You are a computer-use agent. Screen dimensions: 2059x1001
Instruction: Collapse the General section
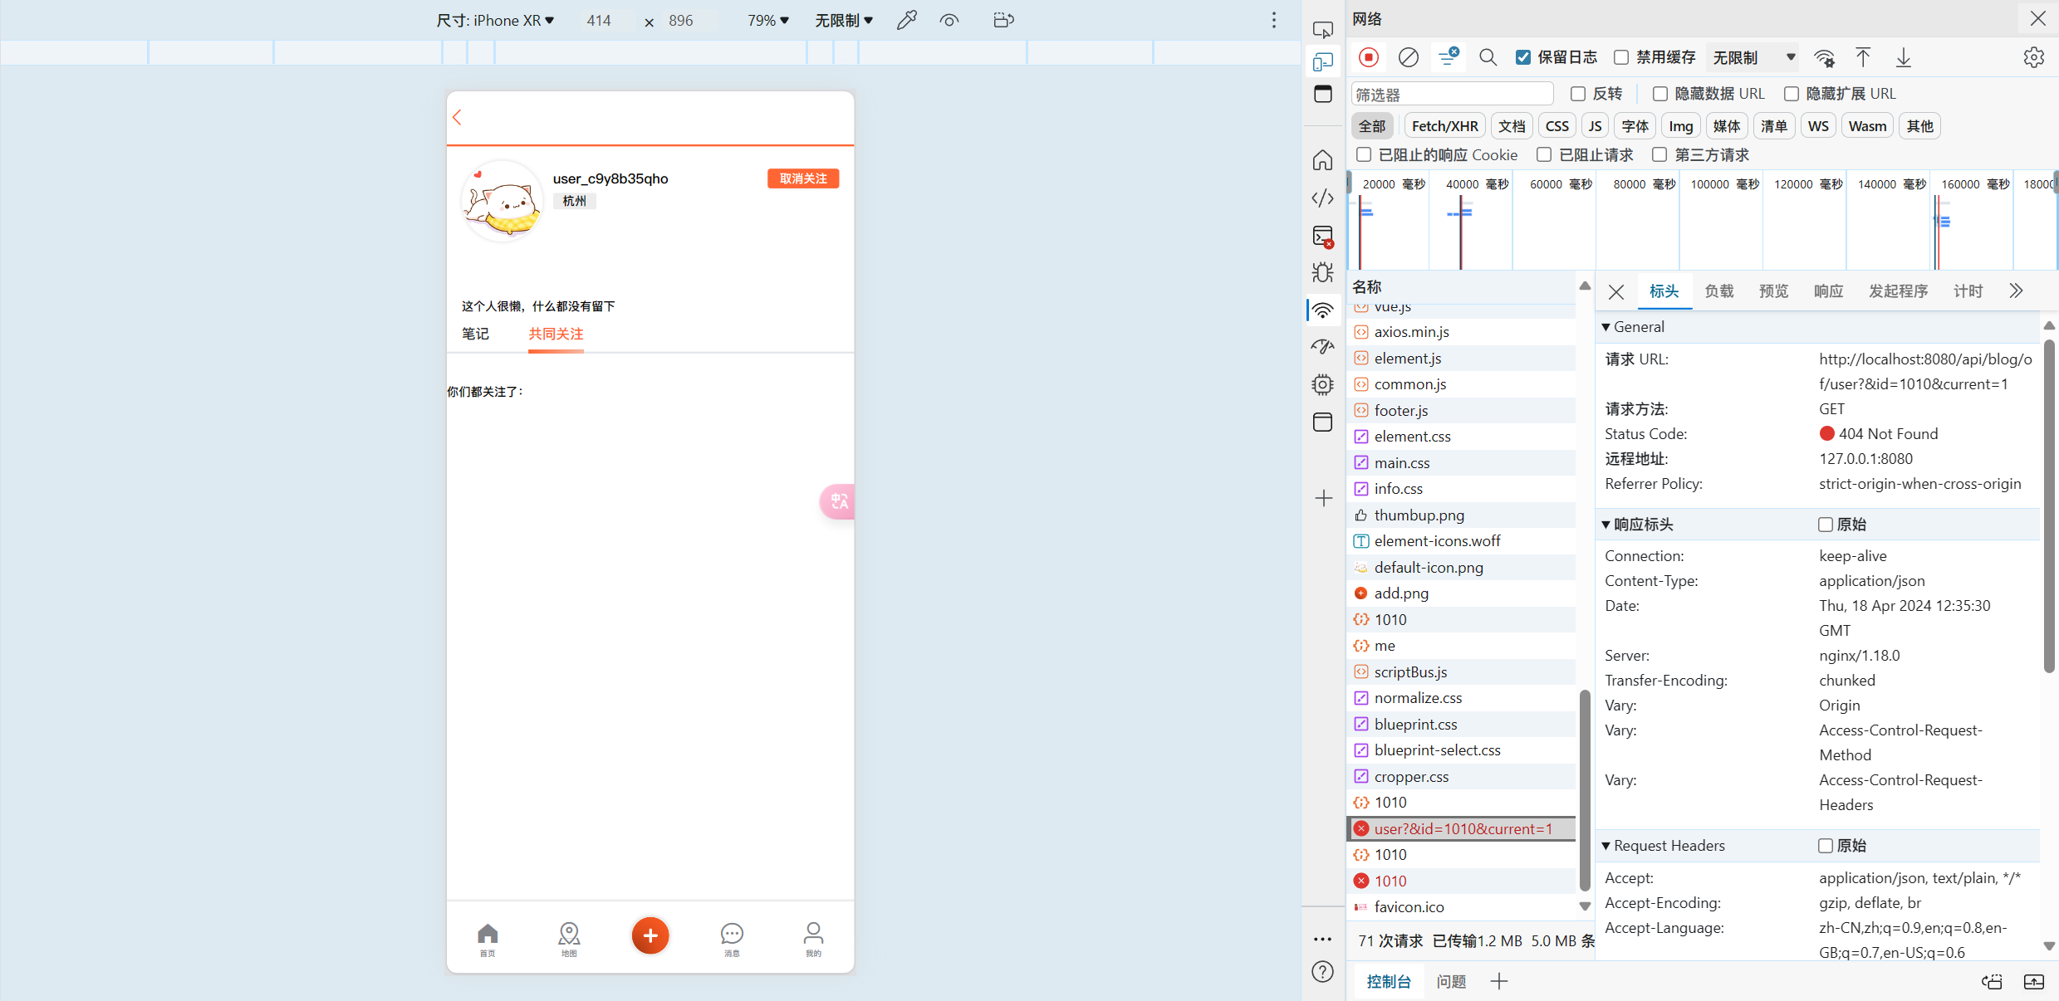pos(1606,326)
